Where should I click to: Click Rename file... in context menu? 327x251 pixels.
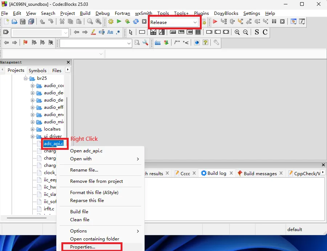click(x=101, y=170)
